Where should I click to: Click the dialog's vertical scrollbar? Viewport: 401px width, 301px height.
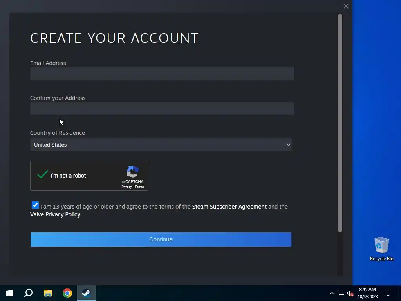pyautogui.click(x=340, y=123)
